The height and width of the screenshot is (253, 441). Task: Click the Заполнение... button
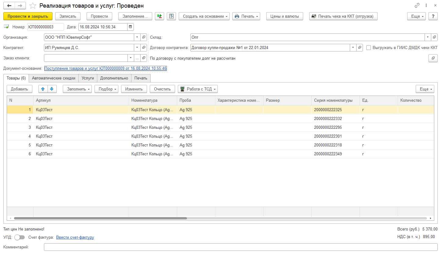coord(135,16)
